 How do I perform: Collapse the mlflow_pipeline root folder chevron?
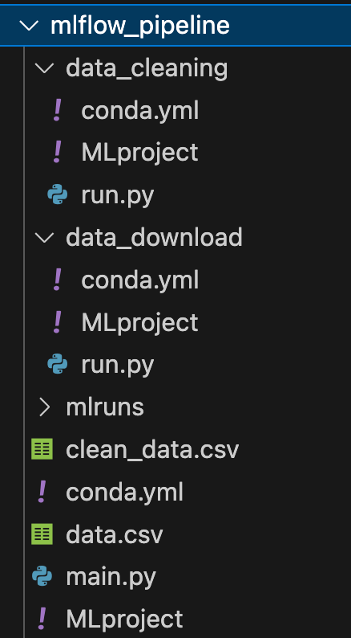pos(29,26)
